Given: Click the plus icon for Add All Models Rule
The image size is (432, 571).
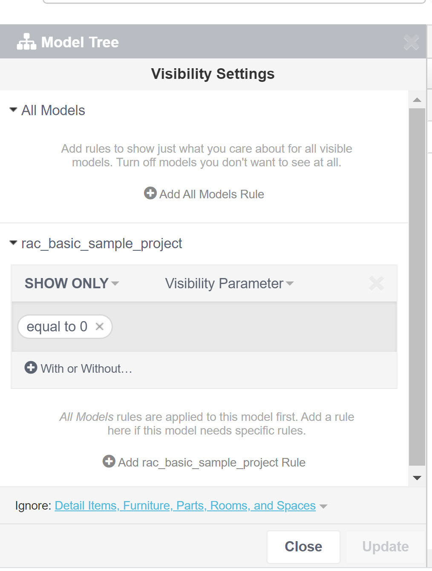Looking at the screenshot, I should (x=150, y=193).
